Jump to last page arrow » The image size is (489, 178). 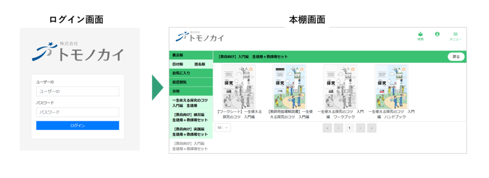coord(372,128)
